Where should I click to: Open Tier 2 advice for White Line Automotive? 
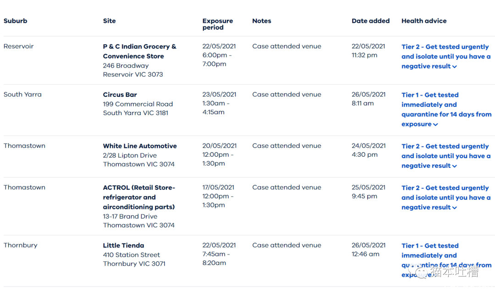coord(446,156)
